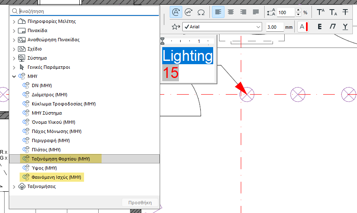This screenshot has height=213, width=357.
Task: Click the Insert Autotext icon
Action: coord(176,12)
